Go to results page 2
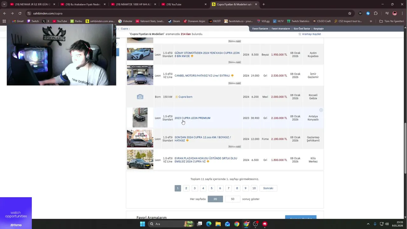Image resolution: width=407 pixels, height=229 pixels. pos(186,188)
